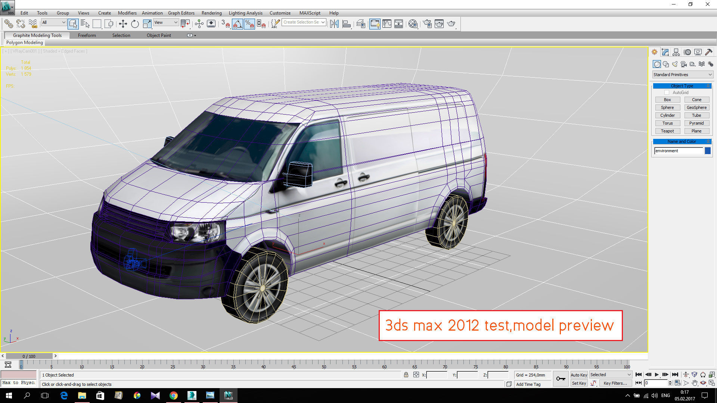Click the blue object color swatch
This screenshot has width=717, height=403.
[x=708, y=151]
